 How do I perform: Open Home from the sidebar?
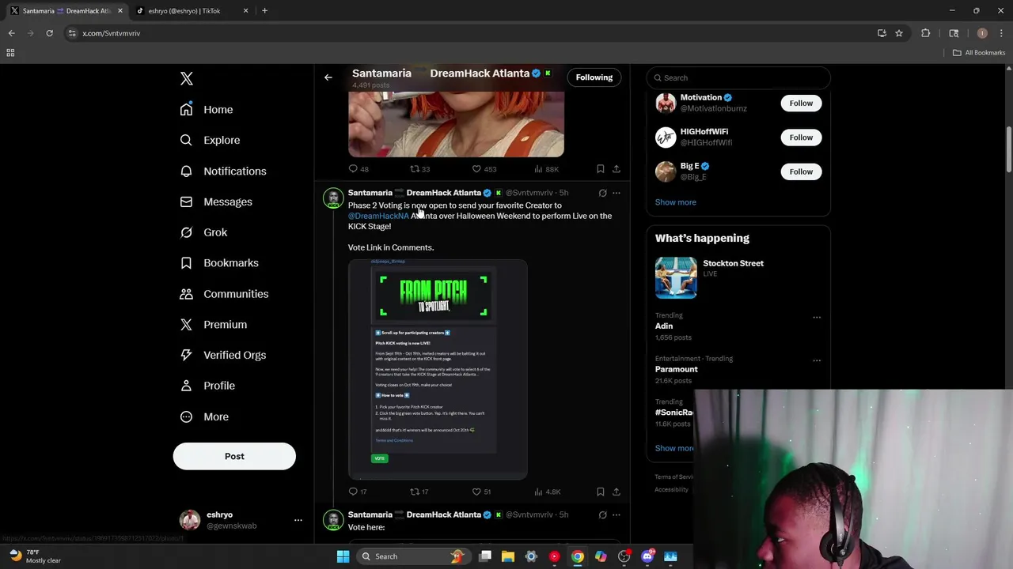point(207,110)
